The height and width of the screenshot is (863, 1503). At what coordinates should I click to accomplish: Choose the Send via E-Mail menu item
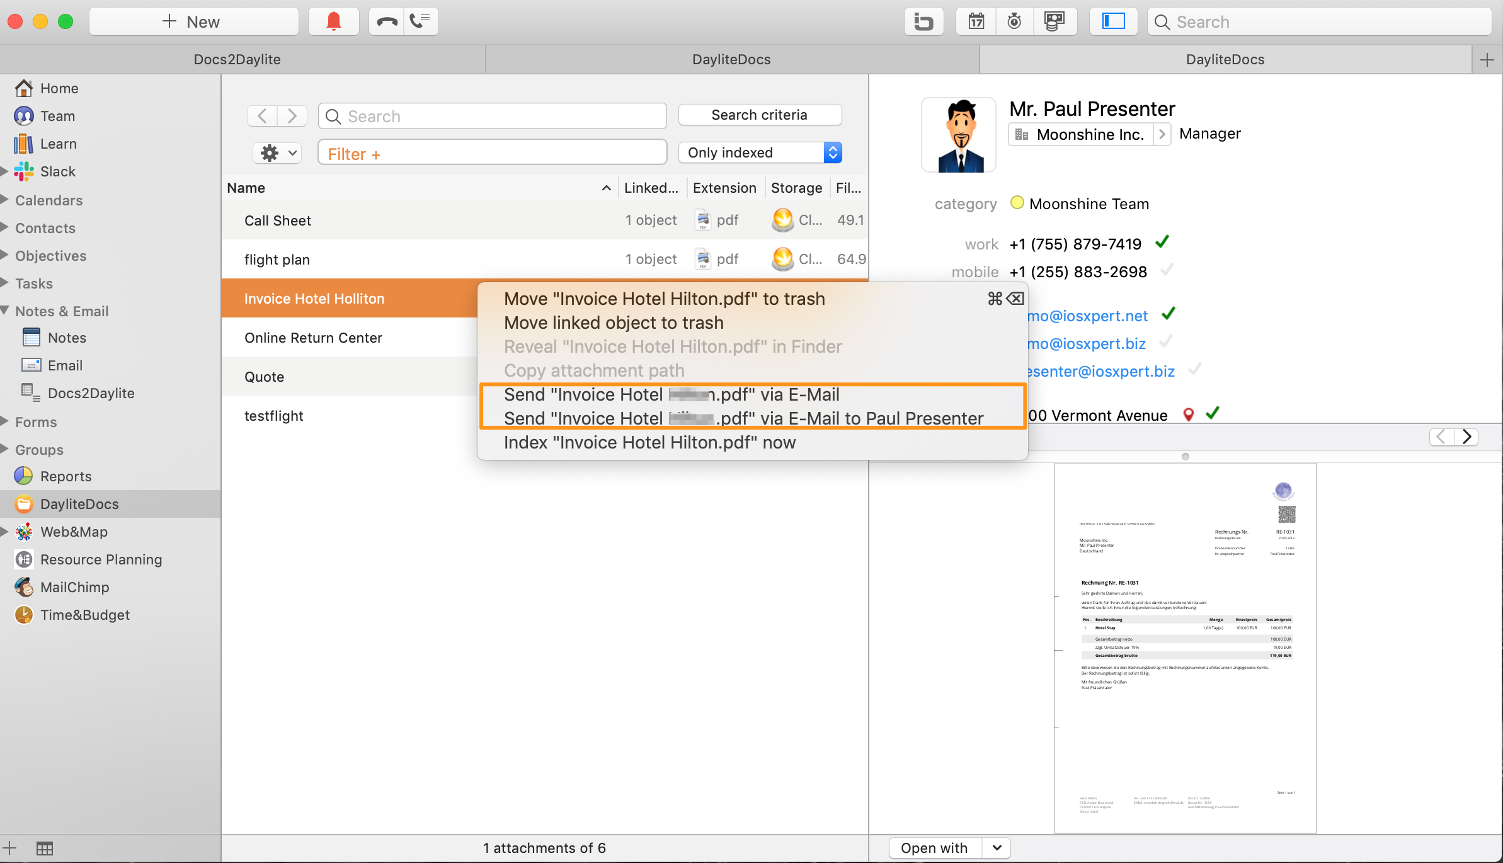pyautogui.click(x=753, y=394)
